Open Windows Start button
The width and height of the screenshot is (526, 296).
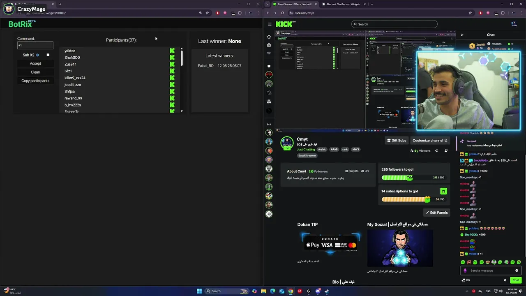point(199,291)
